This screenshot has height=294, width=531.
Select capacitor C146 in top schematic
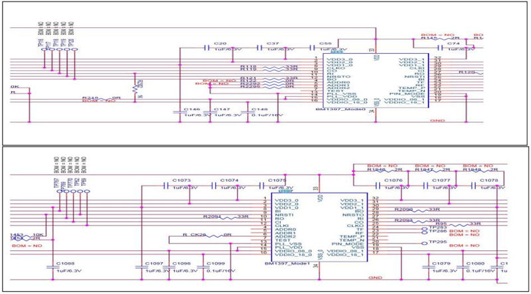[x=179, y=111]
